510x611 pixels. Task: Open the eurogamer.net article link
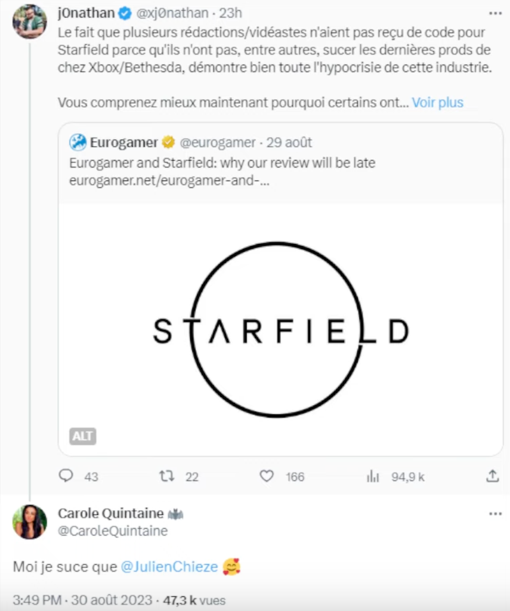coord(169,181)
